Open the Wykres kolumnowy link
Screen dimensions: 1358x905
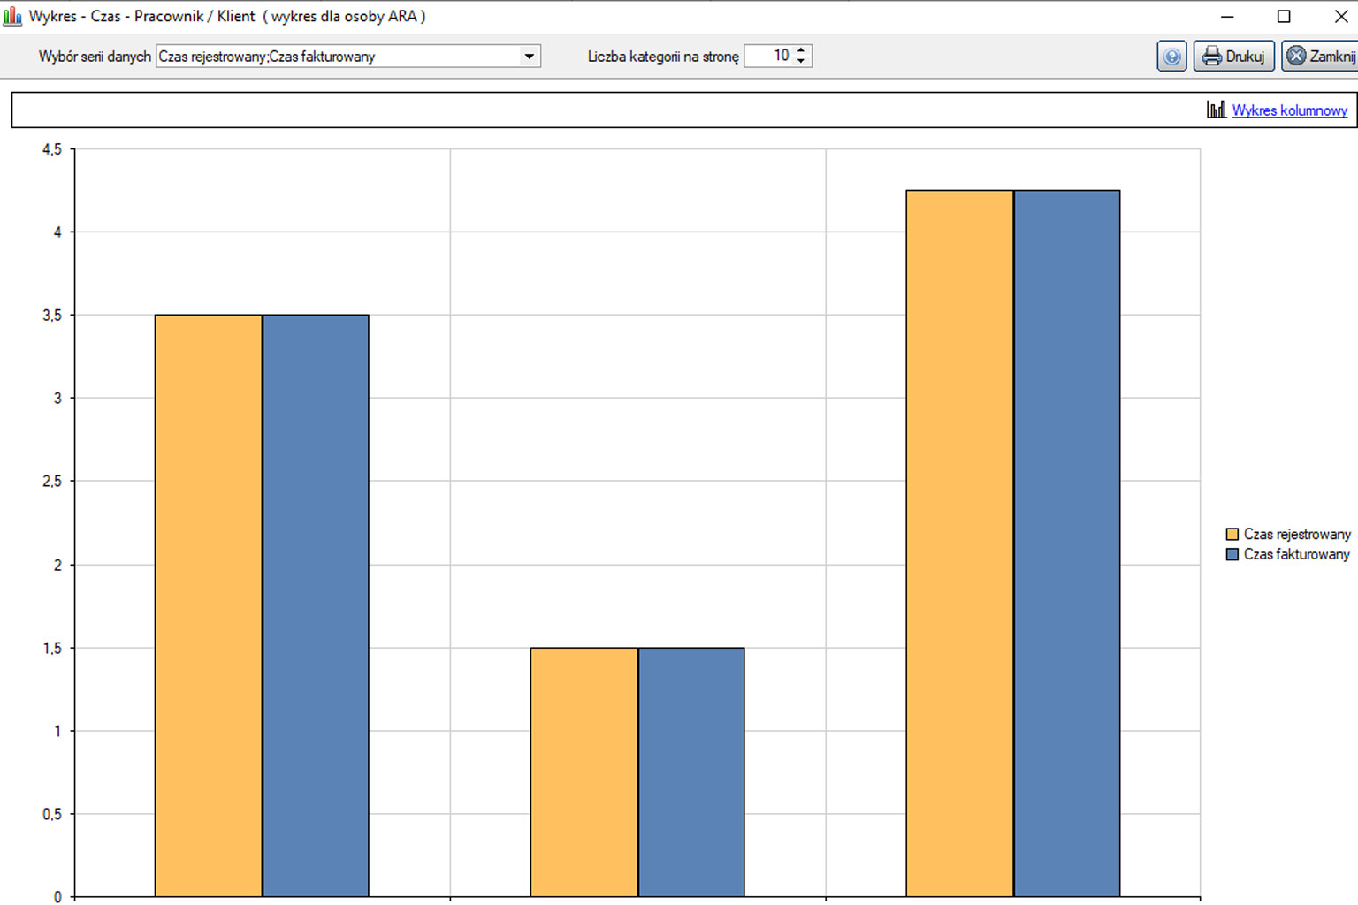coord(1289,110)
